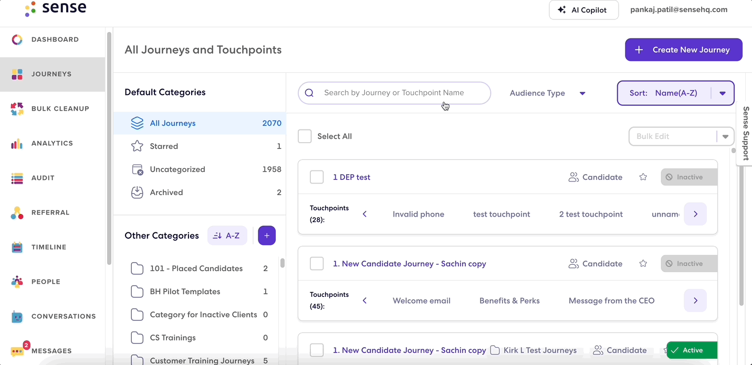This screenshot has width=752, height=365.
Task: Show next touchpoints for Sachin copy (45)
Action: coord(695,300)
